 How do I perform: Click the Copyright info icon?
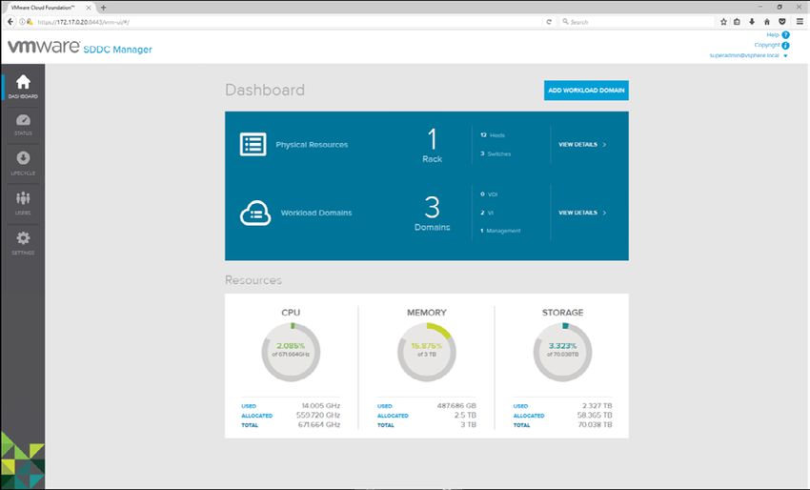pyautogui.click(x=786, y=46)
